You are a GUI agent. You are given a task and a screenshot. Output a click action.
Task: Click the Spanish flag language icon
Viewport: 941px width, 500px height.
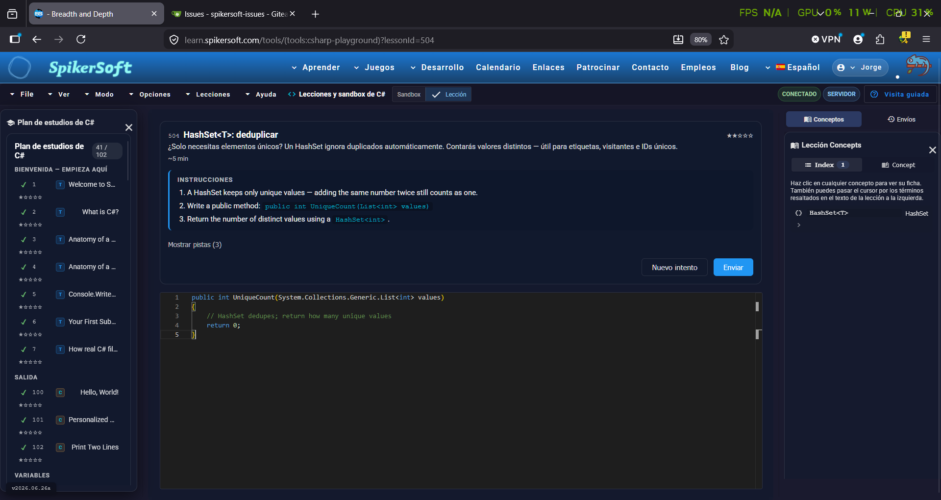pyautogui.click(x=780, y=67)
